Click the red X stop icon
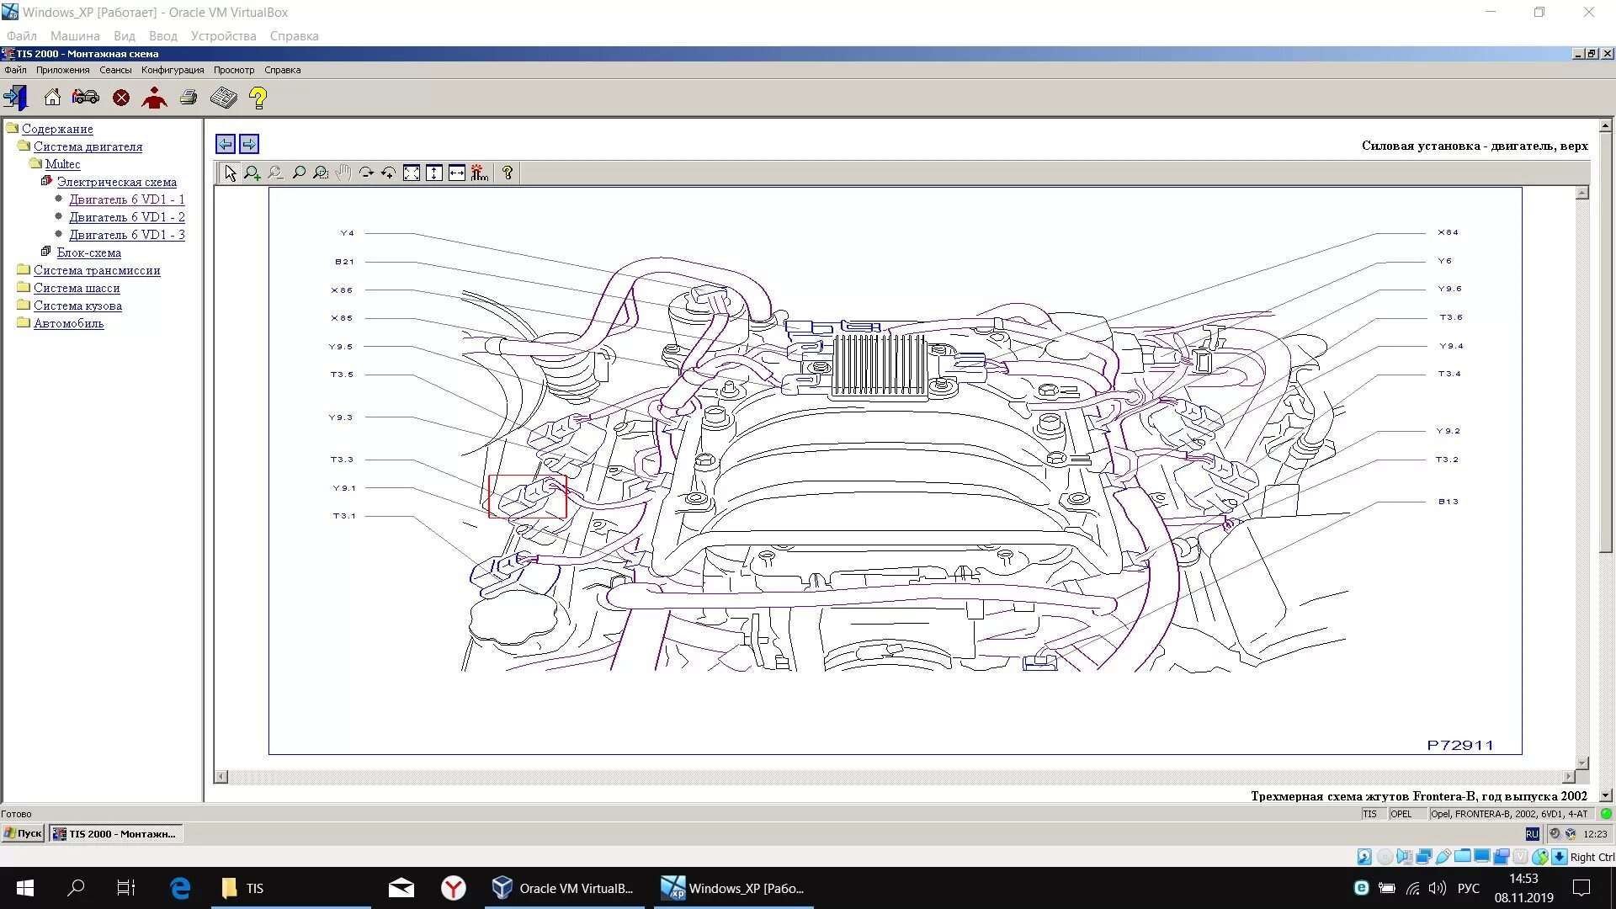Viewport: 1616px width, 909px height. coord(121,98)
